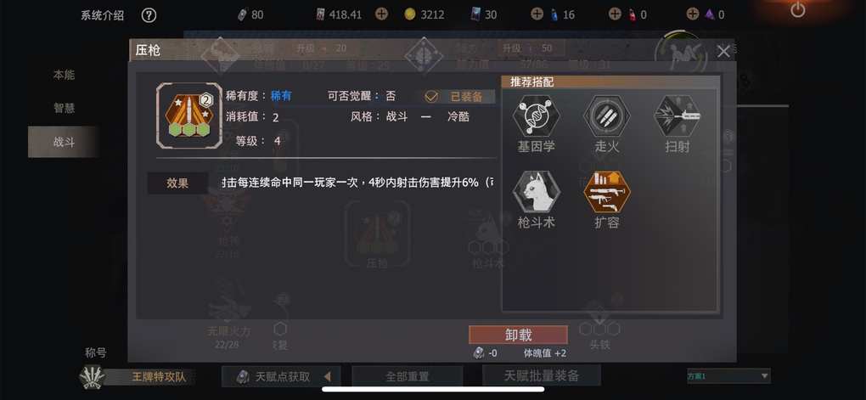Click the plus icon beside 418.41 currency
The image size is (866, 400).
381,14
